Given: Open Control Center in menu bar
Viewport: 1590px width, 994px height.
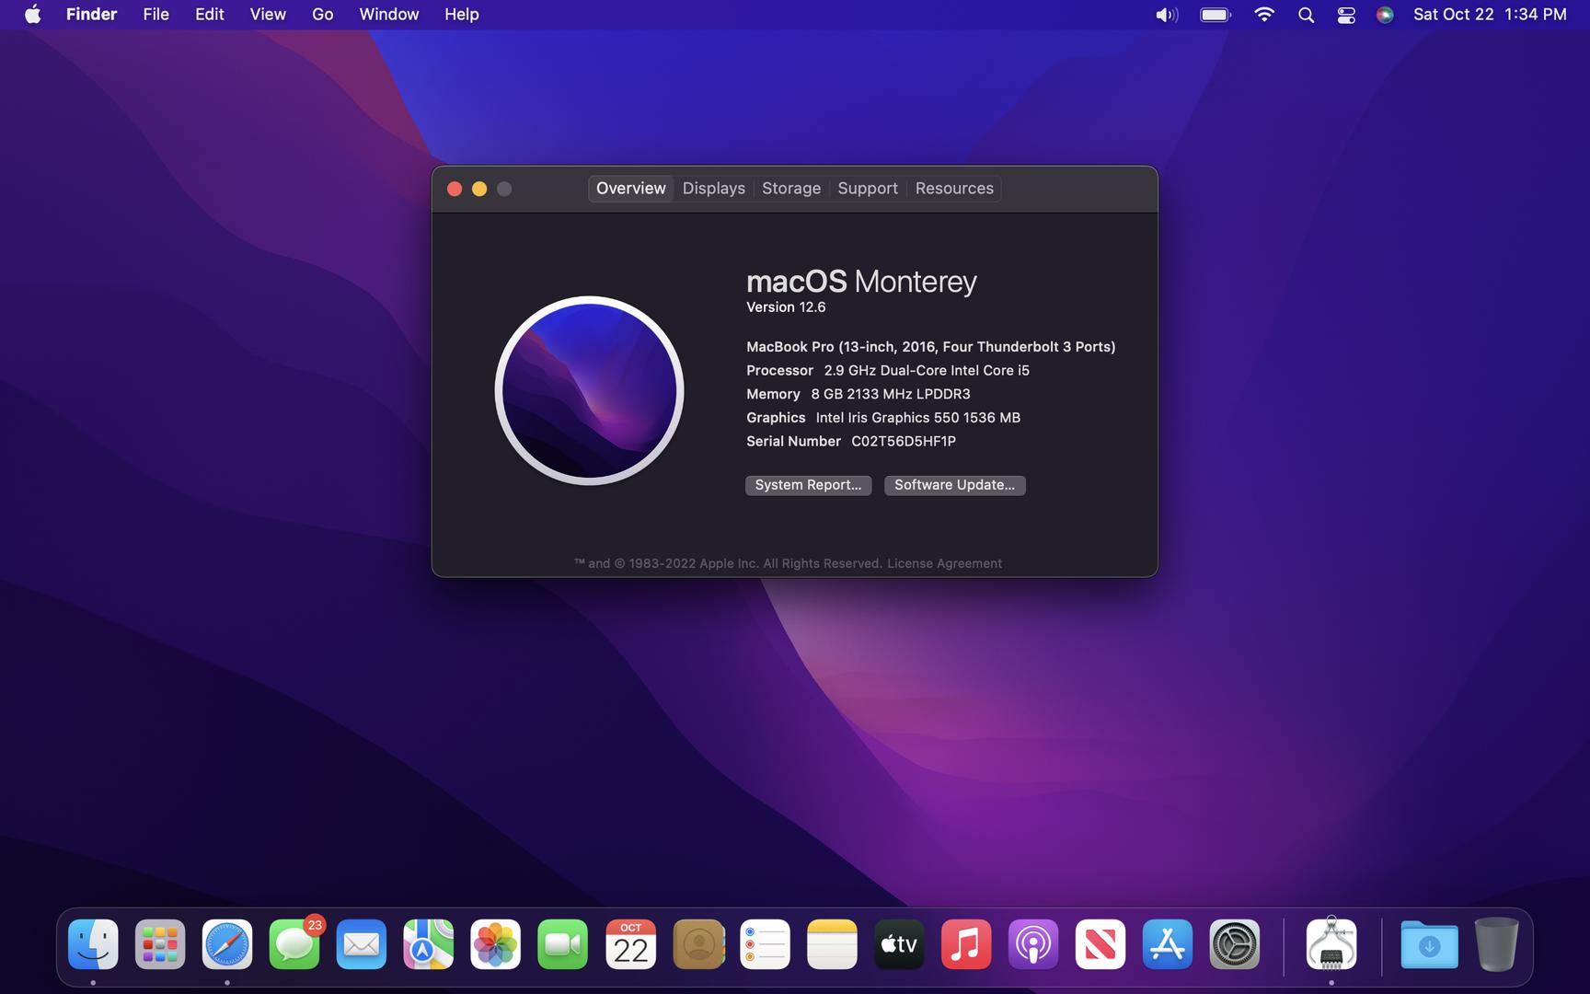Looking at the screenshot, I should coord(1345,15).
